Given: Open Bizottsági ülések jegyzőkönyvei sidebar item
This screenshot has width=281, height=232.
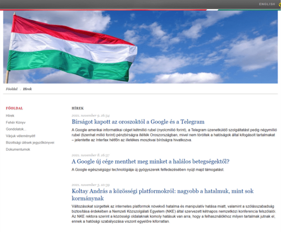Looking at the screenshot, I should (x=30, y=143).
